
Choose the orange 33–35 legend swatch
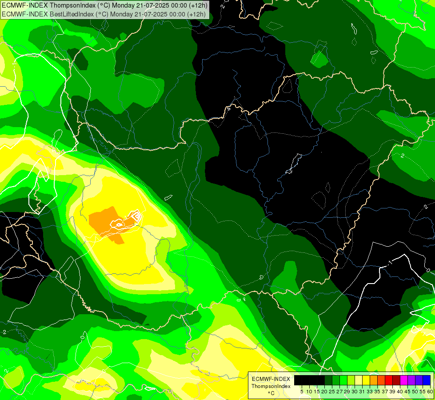[374, 380]
